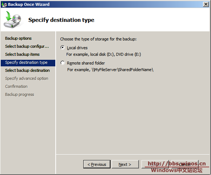Open the Backup options step
The height and width of the screenshot is (175, 211).
click(x=18, y=38)
